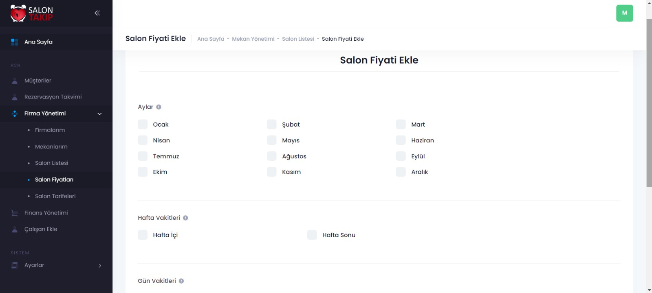This screenshot has height=293, width=652.
Task: Check the Ocak month checkbox
Action: pos(143,125)
